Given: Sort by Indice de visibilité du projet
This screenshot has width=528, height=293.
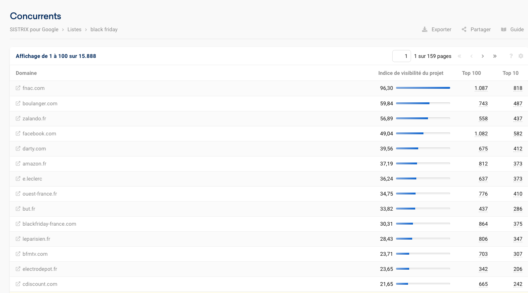Looking at the screenshot, I should click(411, 73).
